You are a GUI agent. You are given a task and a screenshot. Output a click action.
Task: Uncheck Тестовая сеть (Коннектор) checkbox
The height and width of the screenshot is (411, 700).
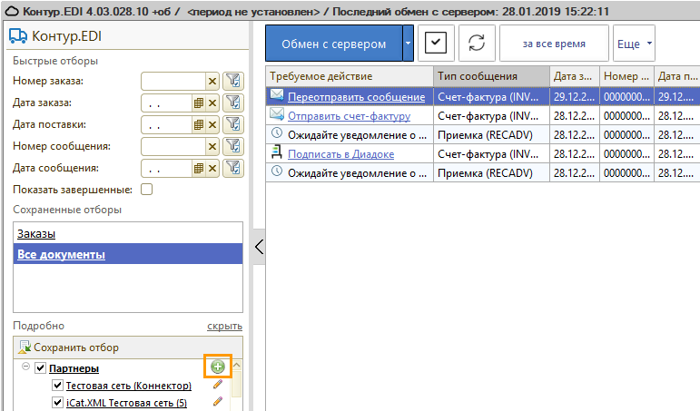pos(57,385)
